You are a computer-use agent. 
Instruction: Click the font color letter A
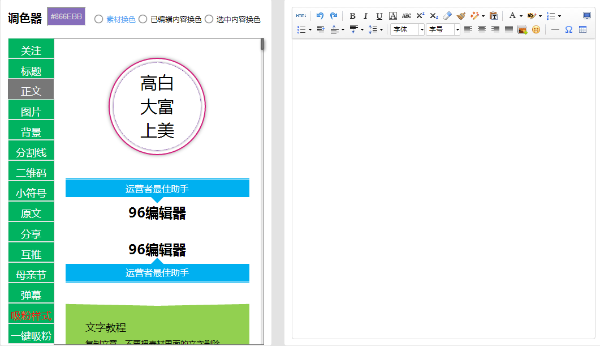click(512, 16)
